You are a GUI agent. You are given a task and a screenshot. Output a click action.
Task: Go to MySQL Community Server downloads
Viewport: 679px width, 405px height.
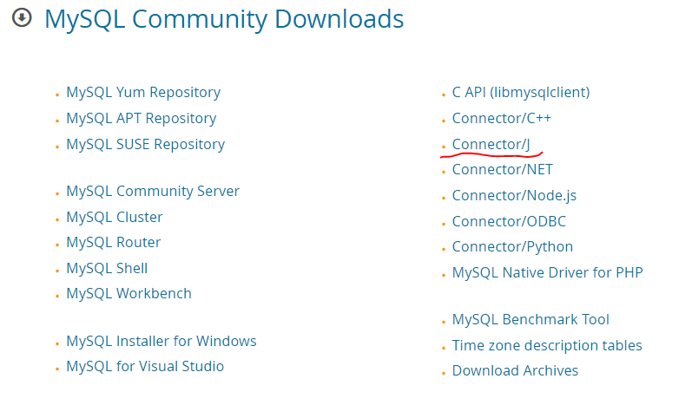pos(153,192)
